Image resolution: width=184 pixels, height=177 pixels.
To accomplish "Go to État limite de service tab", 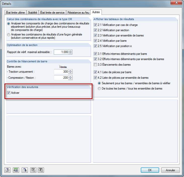I will (52, 13).
